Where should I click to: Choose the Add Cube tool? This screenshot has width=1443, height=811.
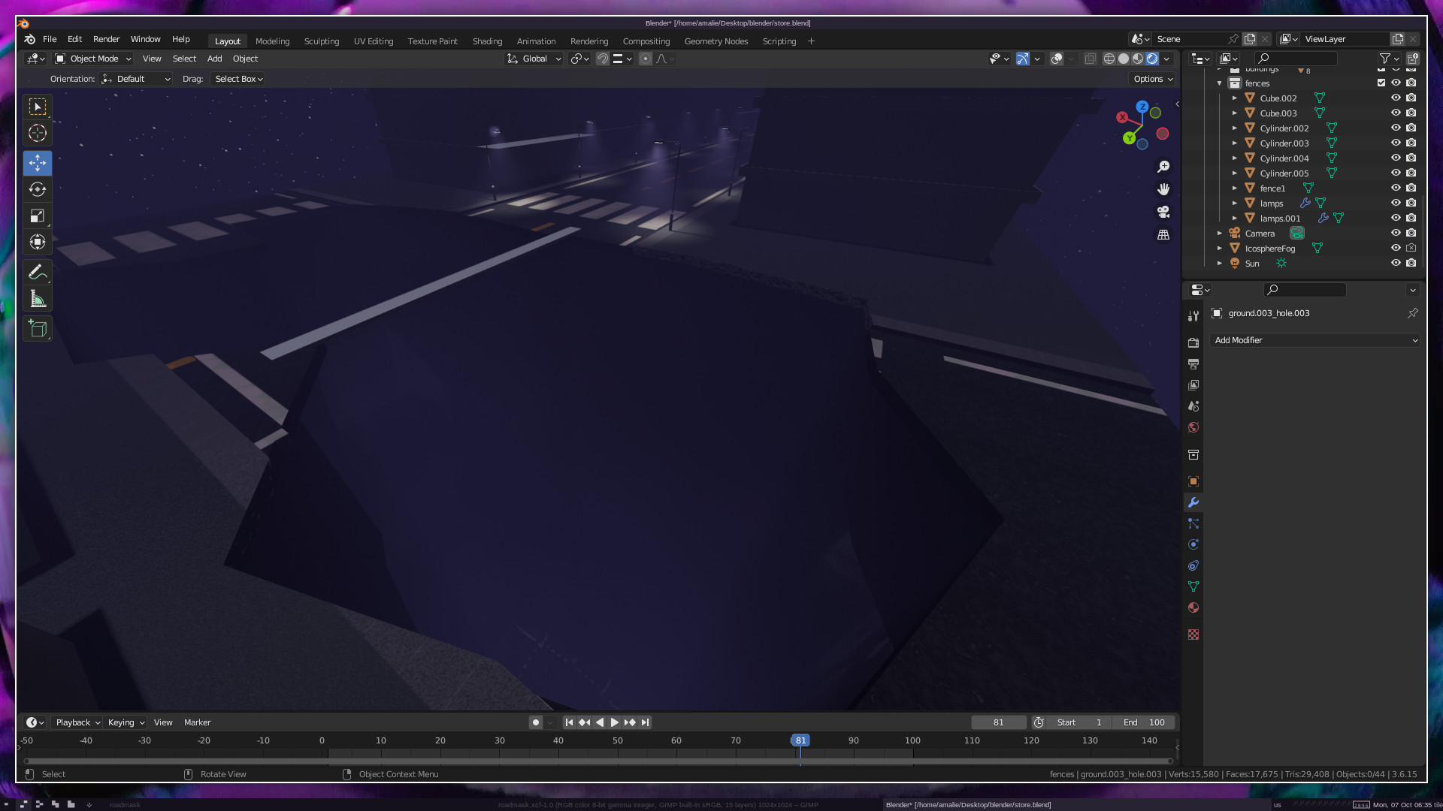pyautogui.click(x=38, y=329)
